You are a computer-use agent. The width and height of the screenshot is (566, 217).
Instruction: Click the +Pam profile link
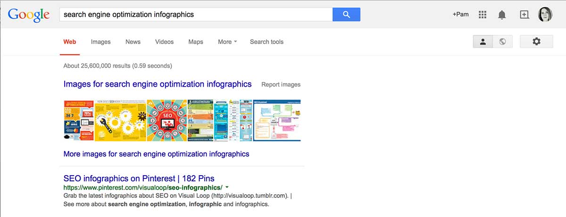[x=460, y=15]
